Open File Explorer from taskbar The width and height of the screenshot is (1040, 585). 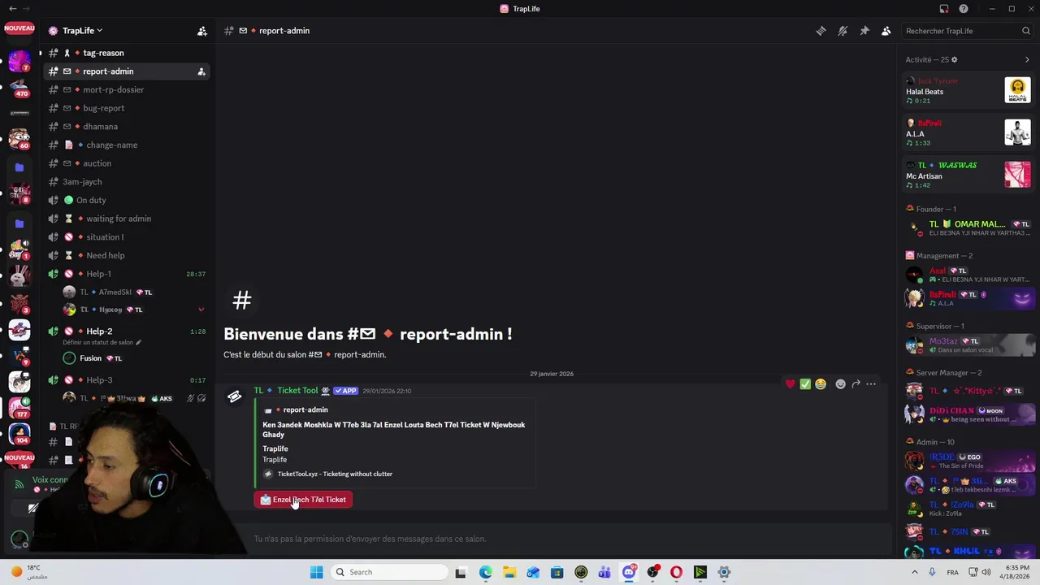click(x=509, y=572)
